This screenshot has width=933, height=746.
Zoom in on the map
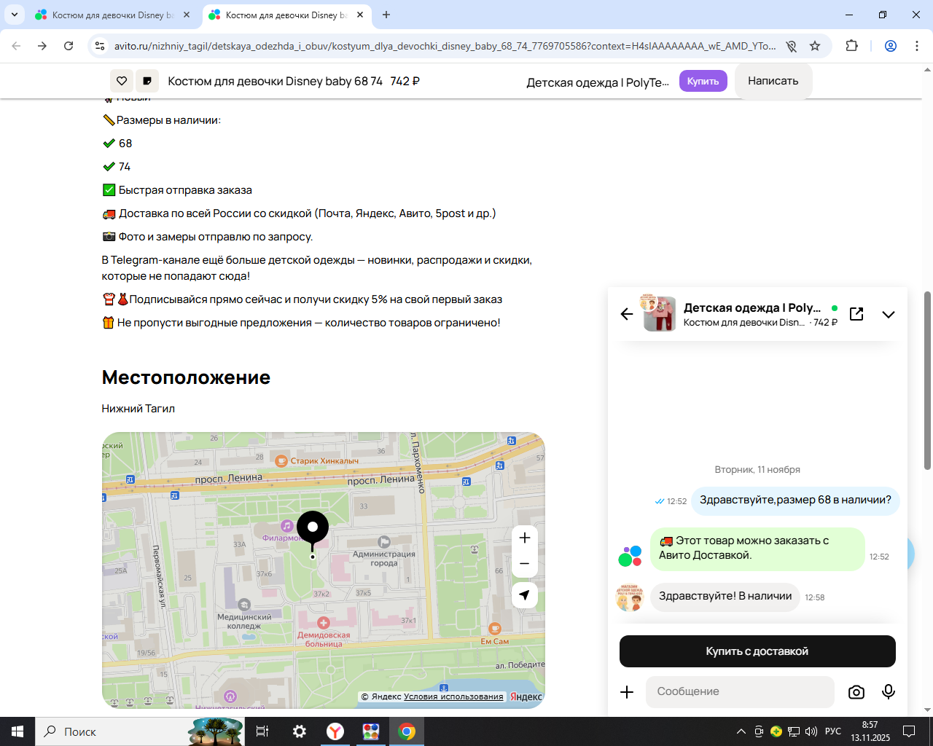[524, 538]
